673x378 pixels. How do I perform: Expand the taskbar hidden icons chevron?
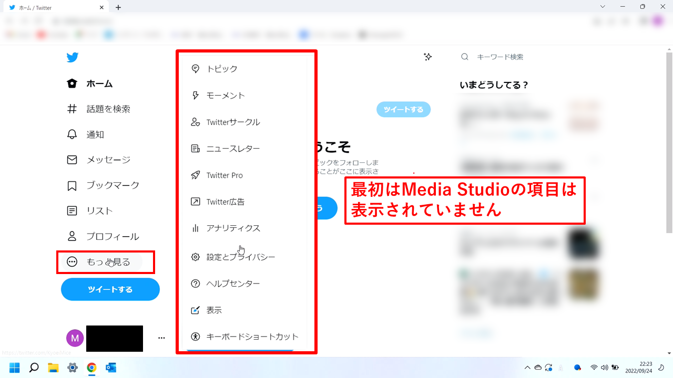coord(527,367)
